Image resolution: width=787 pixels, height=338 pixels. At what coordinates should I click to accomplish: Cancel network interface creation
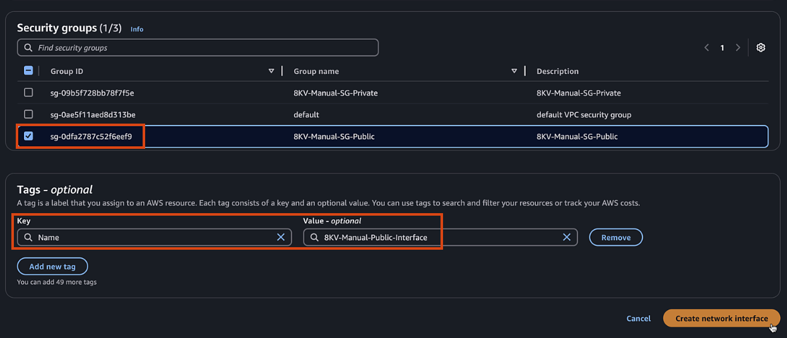tap(638, 318)
